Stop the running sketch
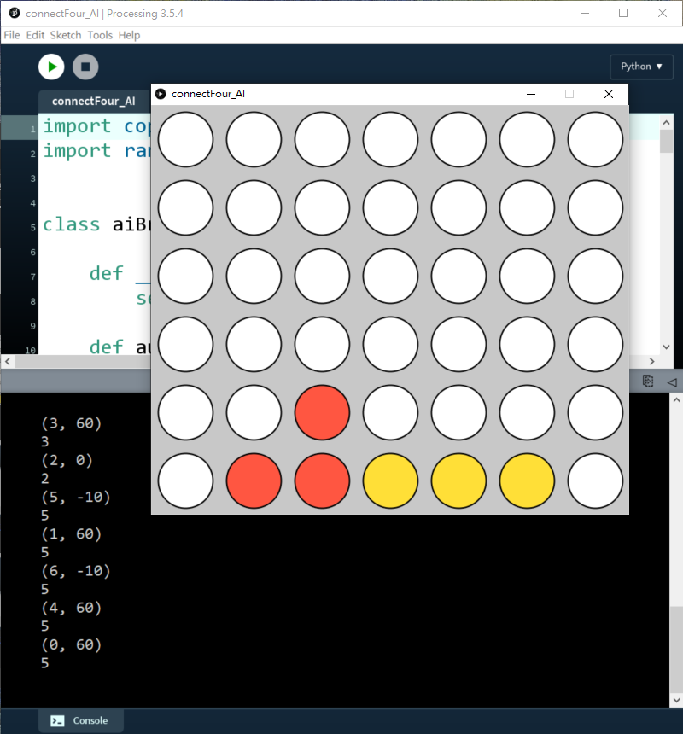 pos(85,67)
